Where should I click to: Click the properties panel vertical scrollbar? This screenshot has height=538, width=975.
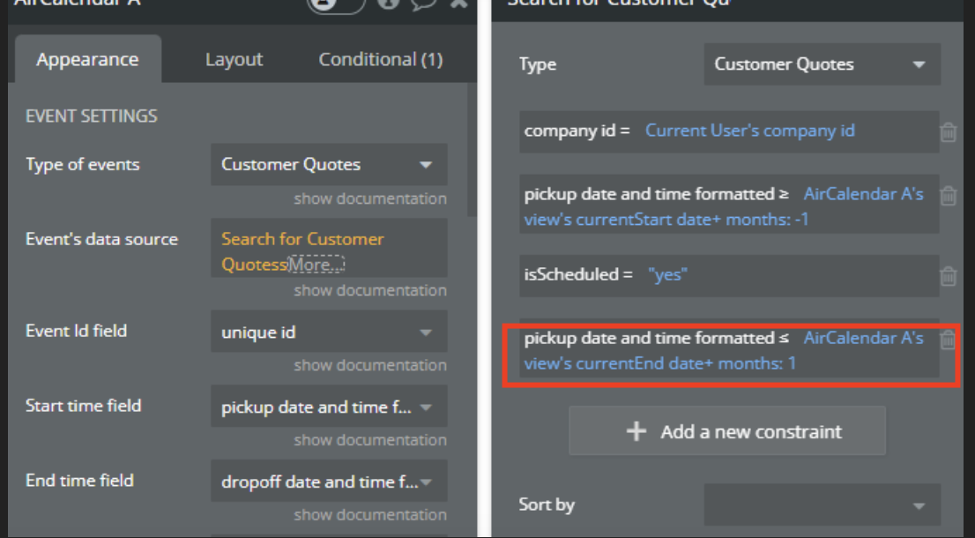coord(472,149)
